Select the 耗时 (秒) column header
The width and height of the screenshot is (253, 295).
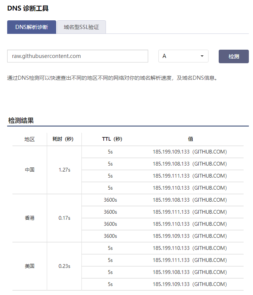point(63,139)
